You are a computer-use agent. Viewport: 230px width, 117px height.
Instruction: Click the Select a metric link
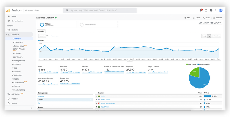[x=54, y=36]
